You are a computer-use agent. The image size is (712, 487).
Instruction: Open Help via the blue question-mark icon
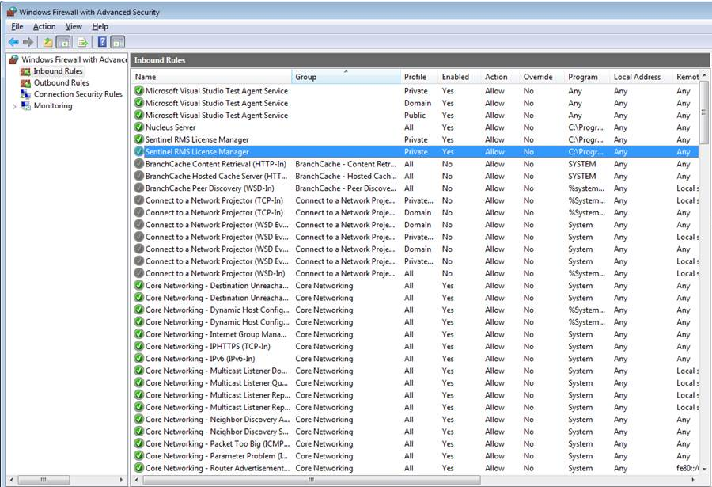click(x=102, y=42)
